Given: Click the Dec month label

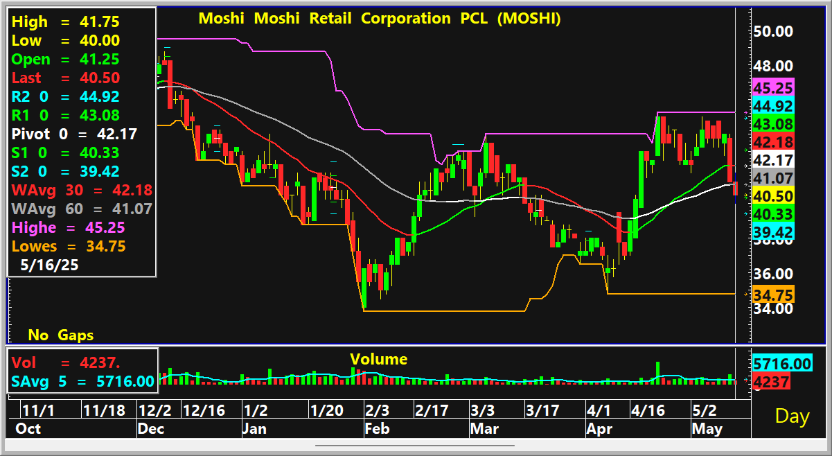Looking at the screenshot, I should pyautogui.click(x=152, y=430).
